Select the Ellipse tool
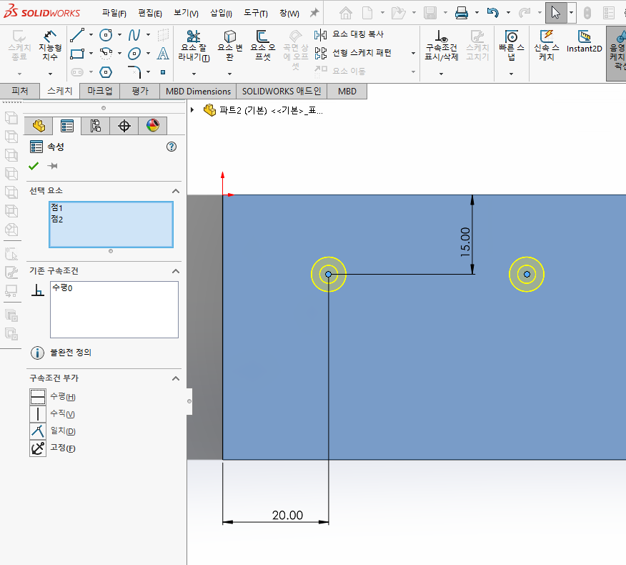 tap(134, 53)
